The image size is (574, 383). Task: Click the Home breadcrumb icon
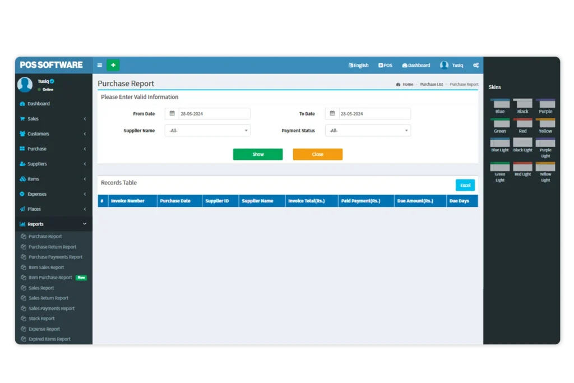pos(398,84)
